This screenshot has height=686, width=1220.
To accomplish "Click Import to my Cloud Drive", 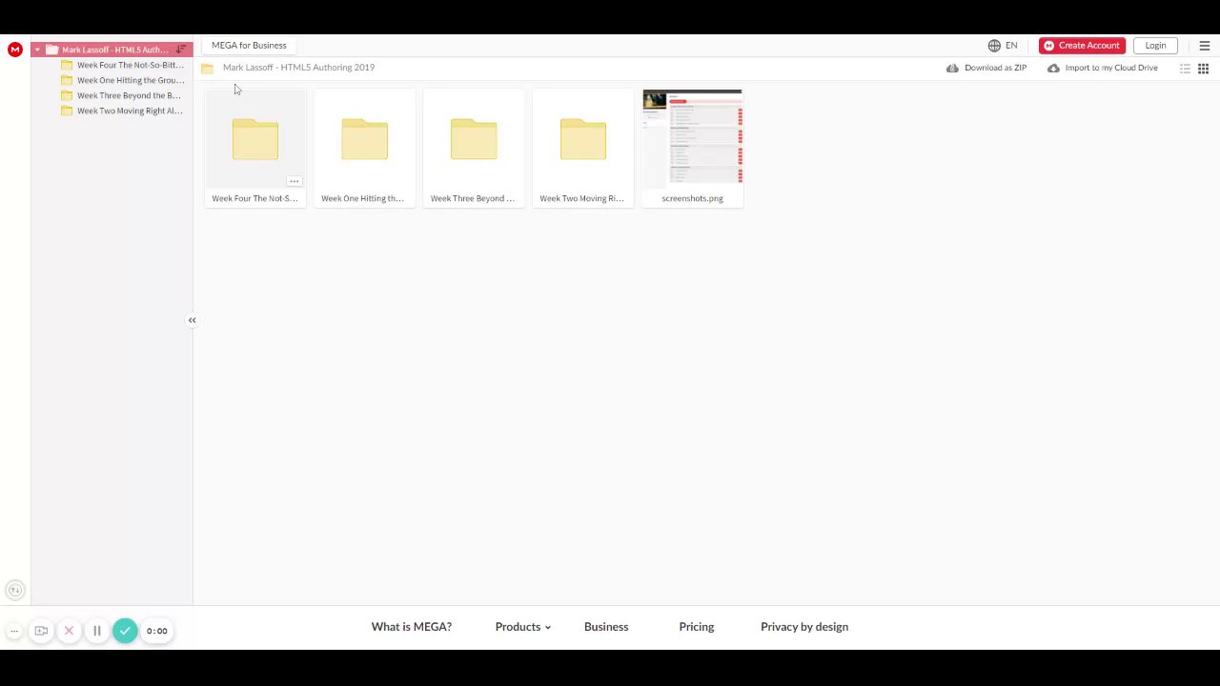I will [x=1103, y=68].
